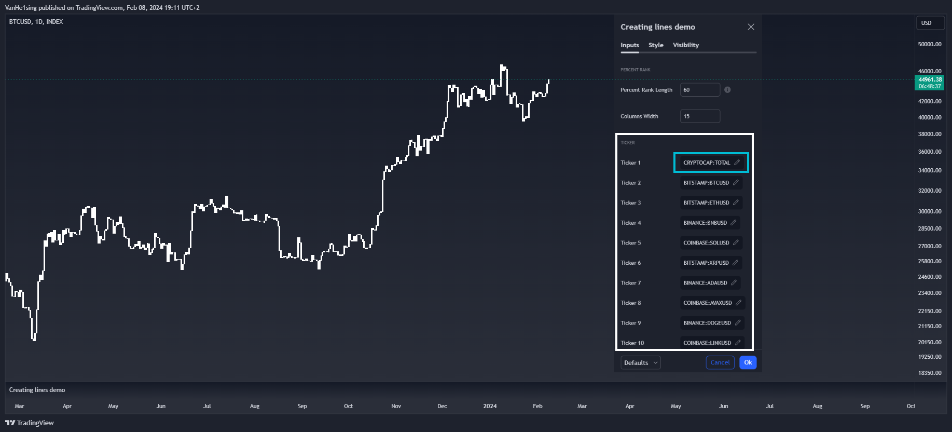Image resolution: width=952 pixels, height=432 pixels.
Task: Edit Ticker 3 BITSTAMP:ETHUSD pencil icon
Action: tap(736, 203)
